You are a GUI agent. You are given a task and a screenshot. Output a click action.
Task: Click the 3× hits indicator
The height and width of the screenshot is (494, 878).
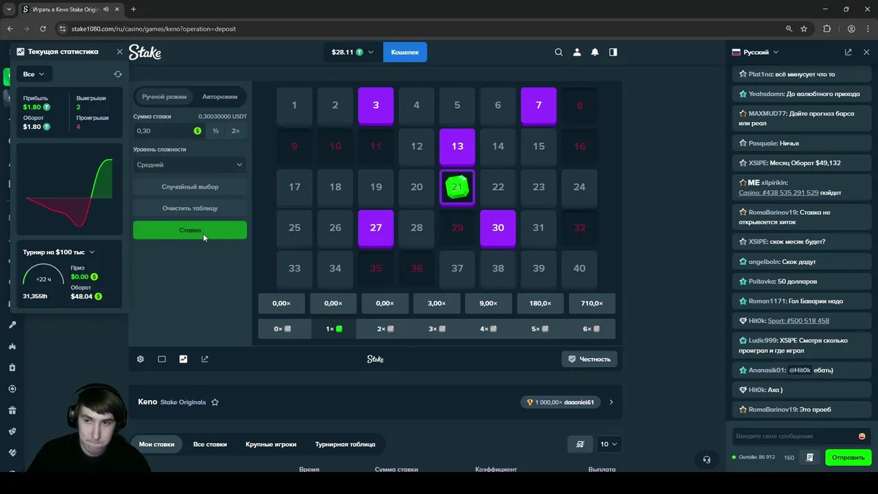[437, 329]
